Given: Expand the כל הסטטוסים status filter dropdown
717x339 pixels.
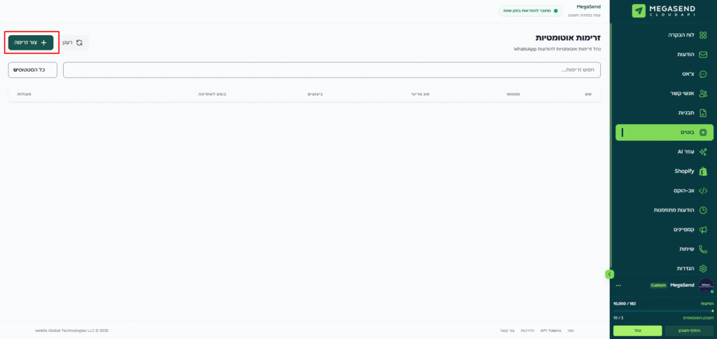Looking at the screenshot, I should (x=33, y=70).
